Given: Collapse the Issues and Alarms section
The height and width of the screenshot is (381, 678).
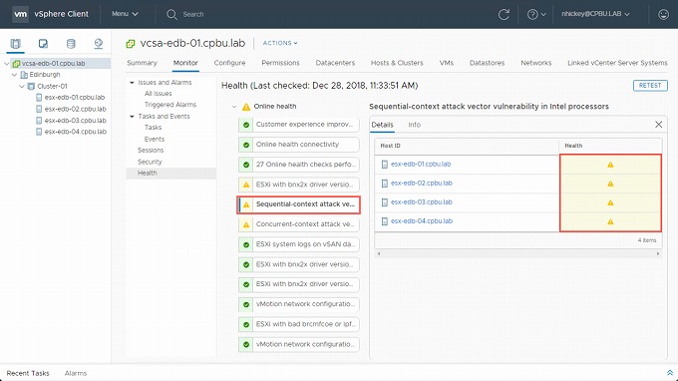Looking at the screenshot, I should (x=132, y=82).
